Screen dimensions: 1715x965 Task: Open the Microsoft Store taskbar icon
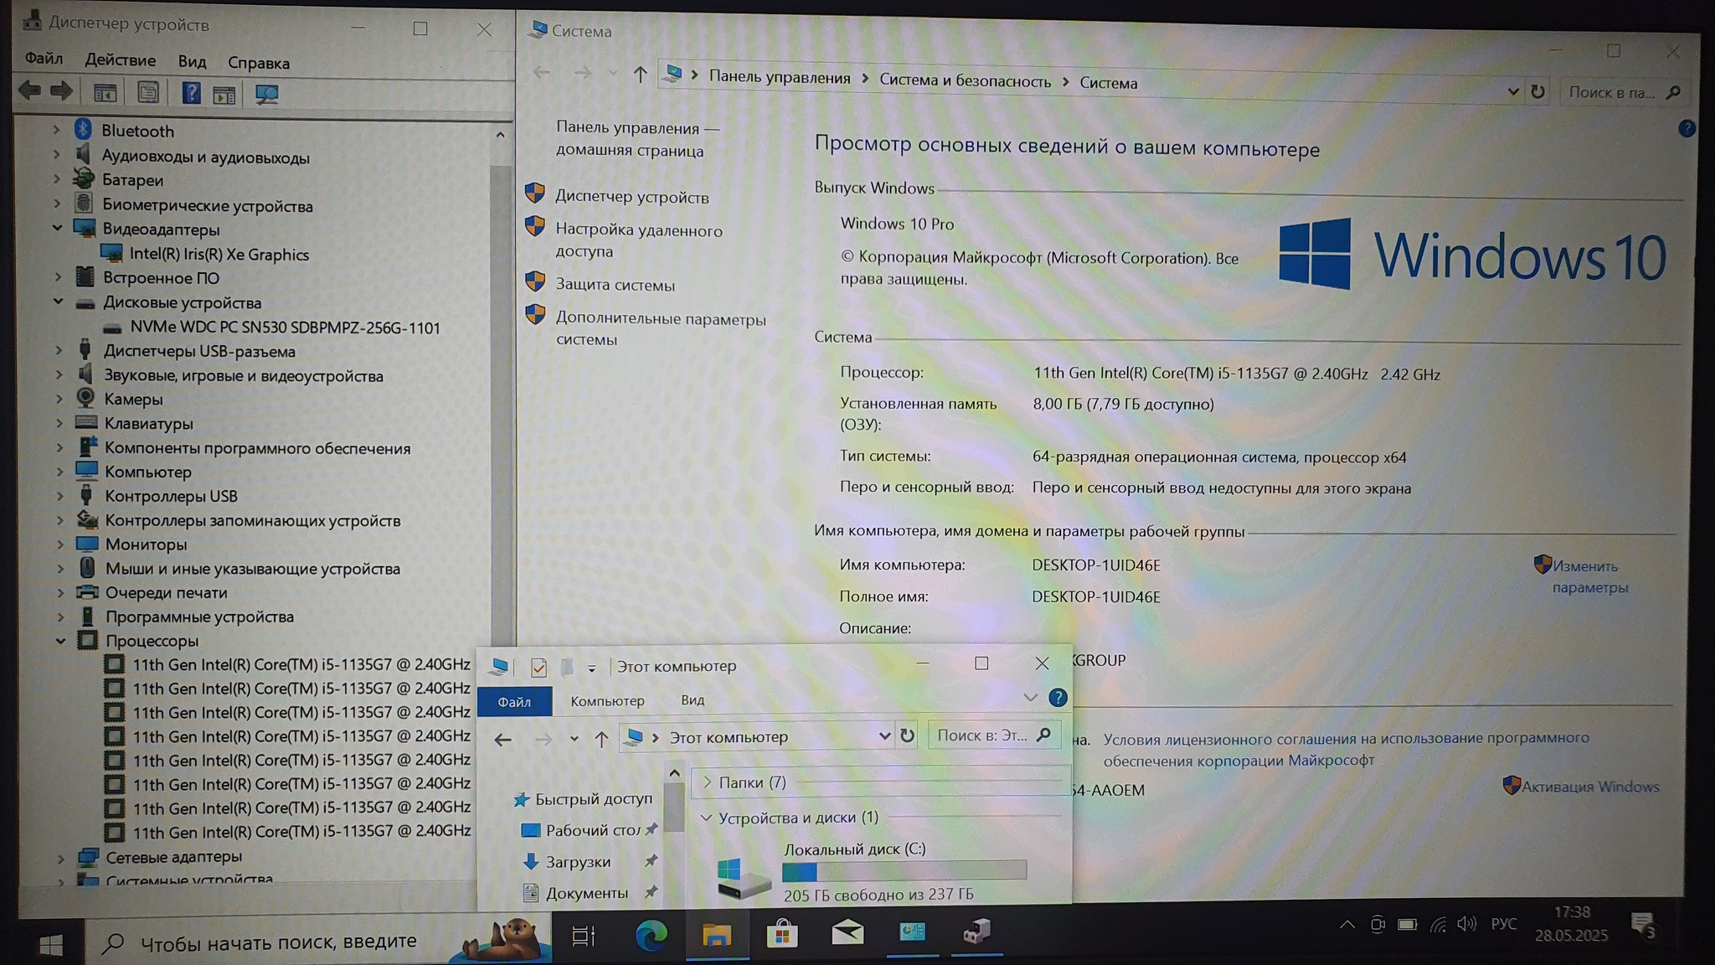coord(782,933)
